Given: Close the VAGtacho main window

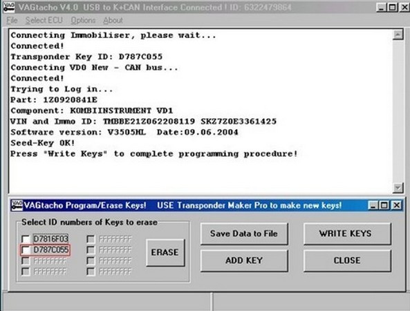Looking at the screenshot, I should point(404,8).
